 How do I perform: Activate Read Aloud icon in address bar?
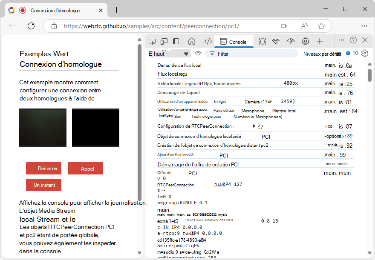click(304, 26)
